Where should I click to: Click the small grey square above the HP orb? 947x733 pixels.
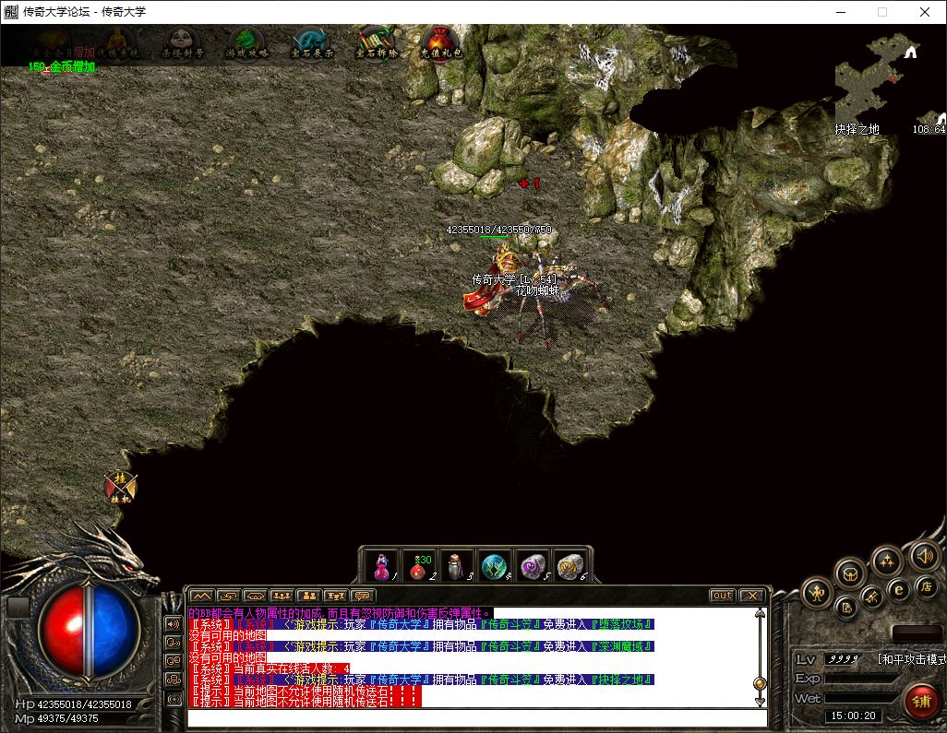pos(18,607)
